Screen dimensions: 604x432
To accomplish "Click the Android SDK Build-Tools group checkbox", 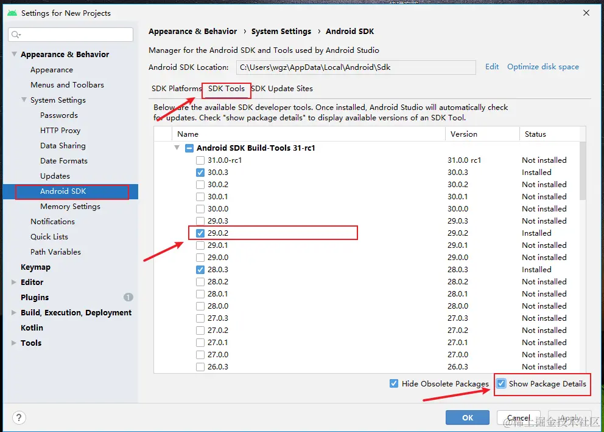I will point(189,148).
